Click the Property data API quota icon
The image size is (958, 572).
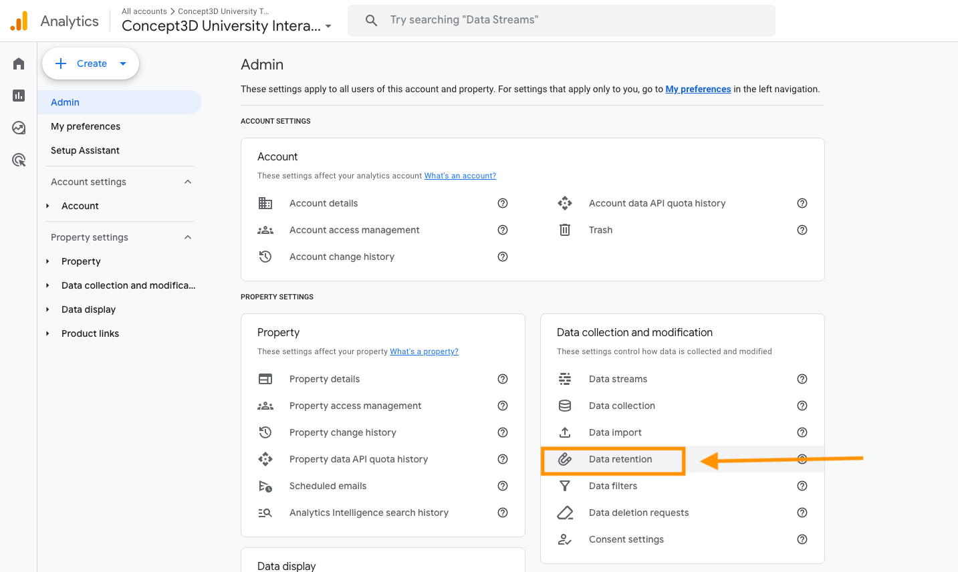(x=265, y=459)
